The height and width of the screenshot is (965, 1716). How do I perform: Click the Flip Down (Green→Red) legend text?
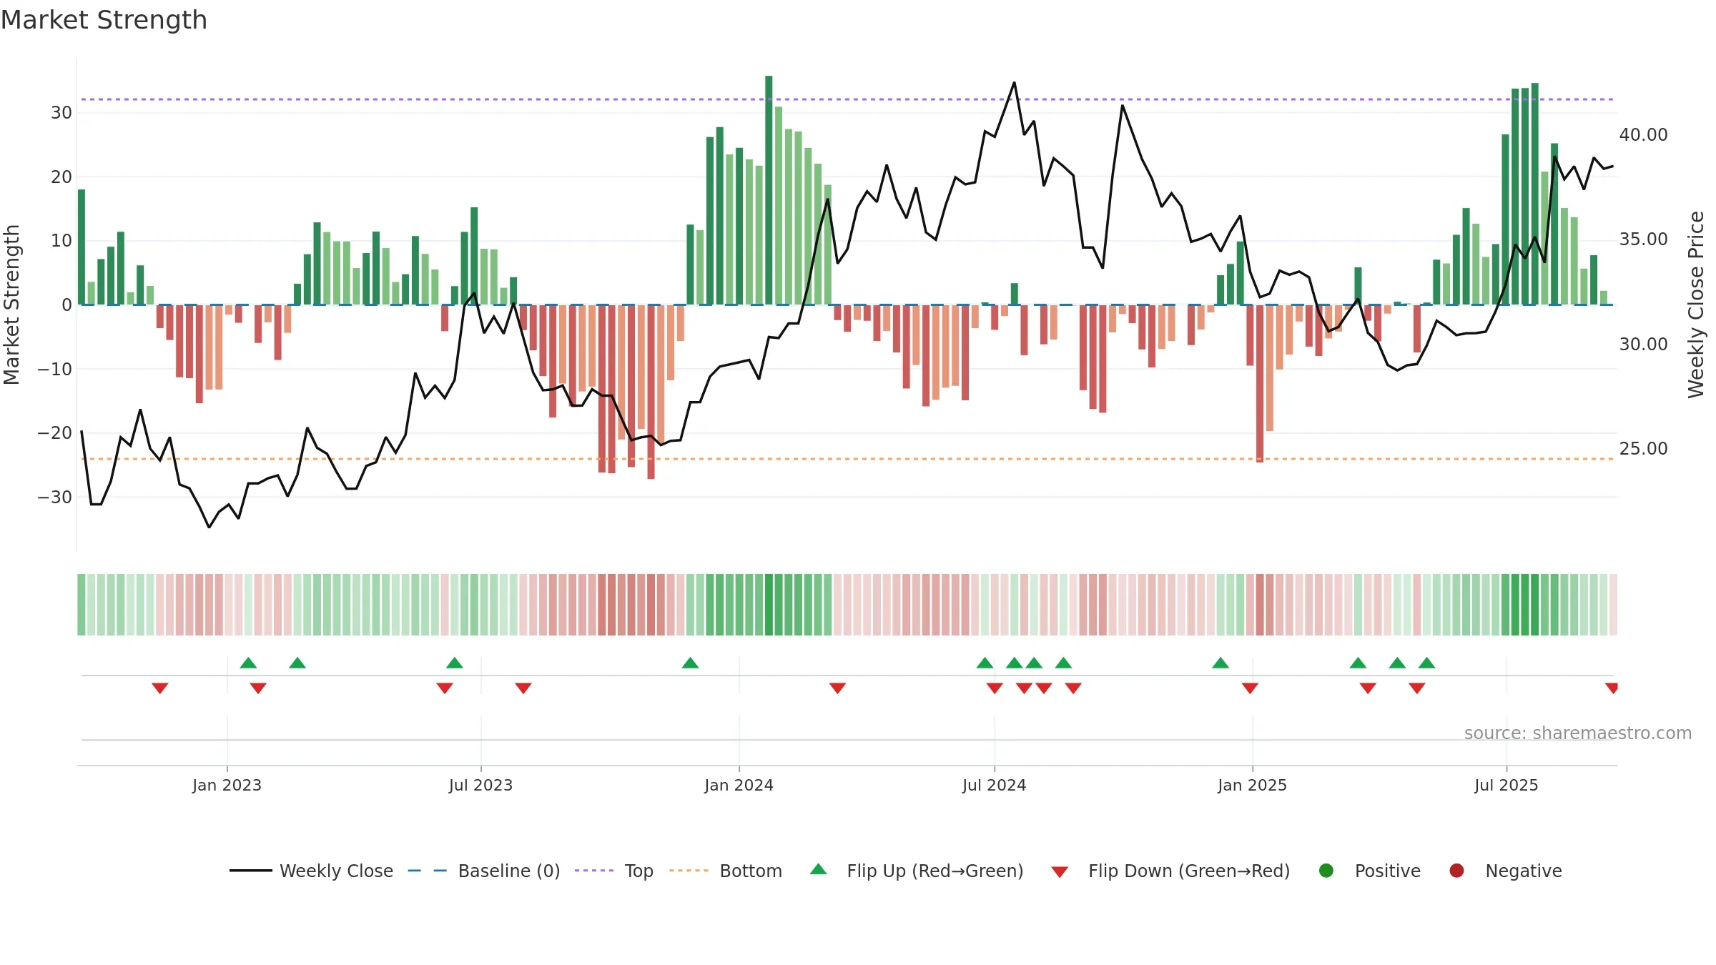coord(1189,871)
